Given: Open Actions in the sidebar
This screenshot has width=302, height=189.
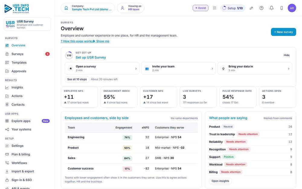Looking at the screenshot, I should click(27, 96).
